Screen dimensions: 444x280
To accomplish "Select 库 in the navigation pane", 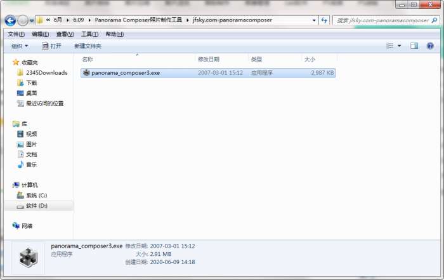I will point(24,124).
